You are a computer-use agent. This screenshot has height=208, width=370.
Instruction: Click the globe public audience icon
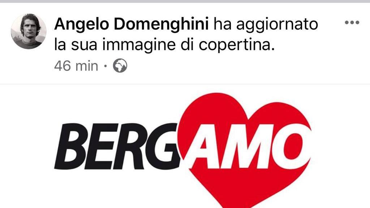coord(120,66)
